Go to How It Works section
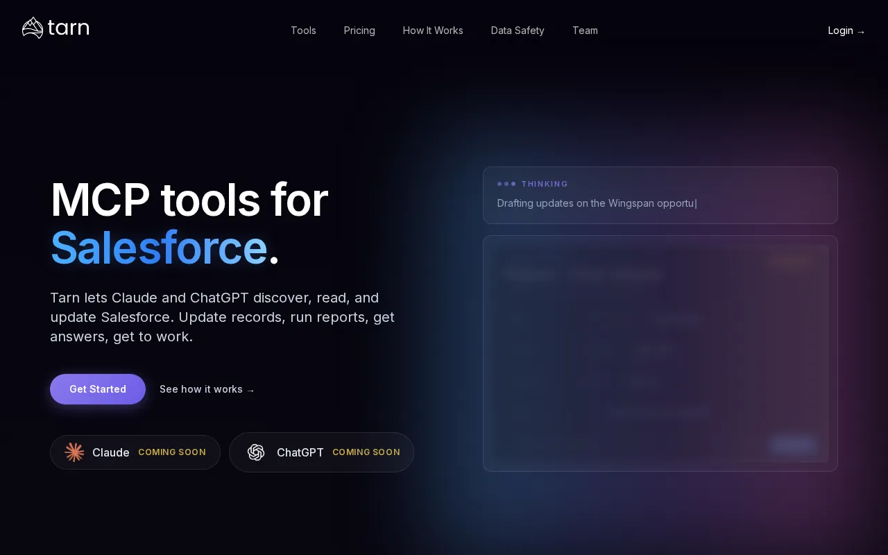The image size is (888, 555). [x=433, y=31]
